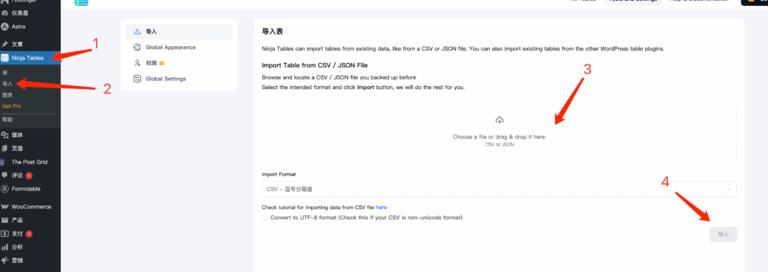Screen dimensions: 768x272
Task: Click the Global Appearance palette icon
Action: coord(137,47)
